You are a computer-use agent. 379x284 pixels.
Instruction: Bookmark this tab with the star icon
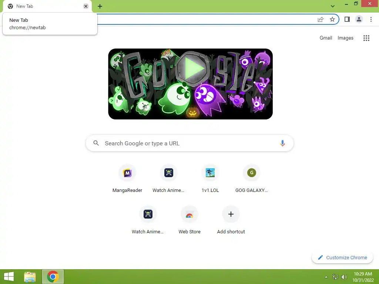click(332, 19)
